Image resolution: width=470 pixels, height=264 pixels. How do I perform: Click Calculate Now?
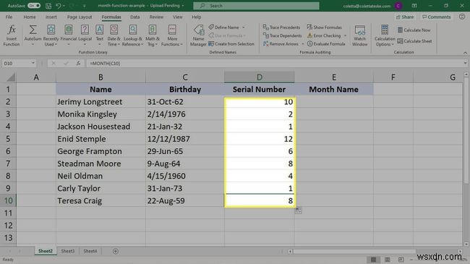[414, 30]
